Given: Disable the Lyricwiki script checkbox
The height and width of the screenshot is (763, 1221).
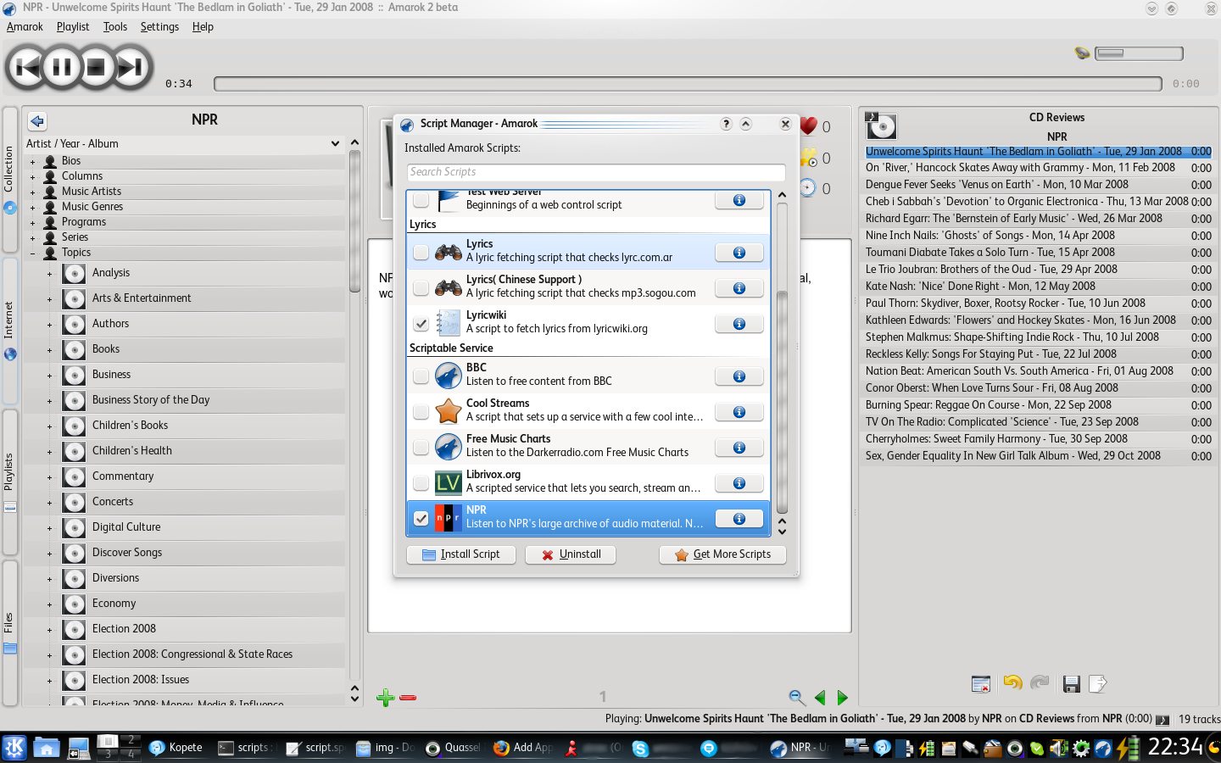Looking at the screenshot, I should click(421, 324).
